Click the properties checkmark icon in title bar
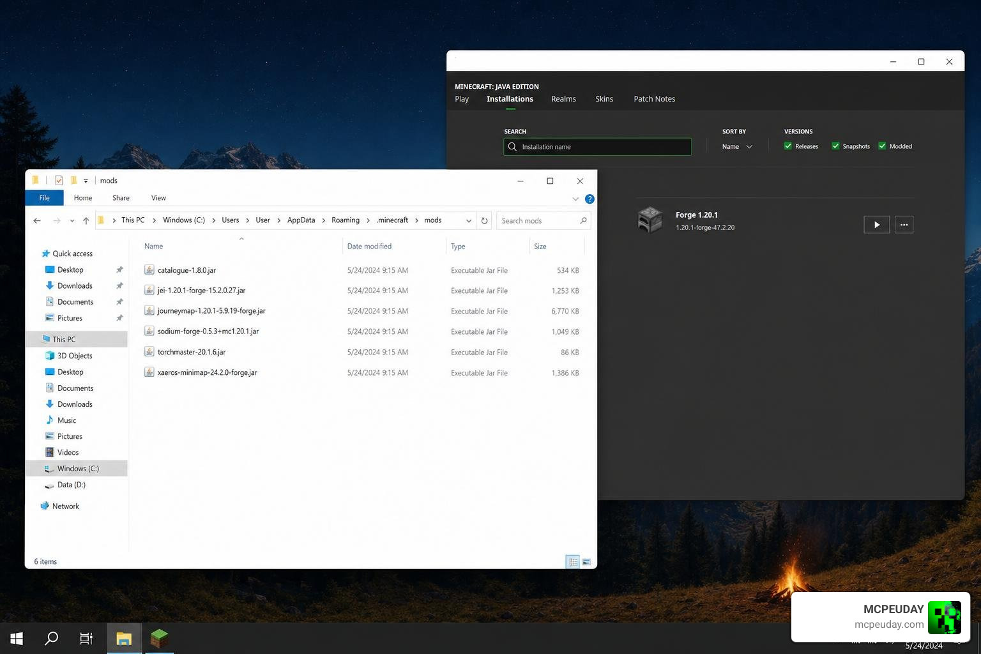The image size is (981, 654). click(59, 180)
